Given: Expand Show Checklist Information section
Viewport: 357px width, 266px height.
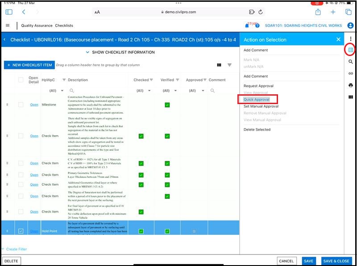Looking at the screenshot, I should tap(120, 52).
